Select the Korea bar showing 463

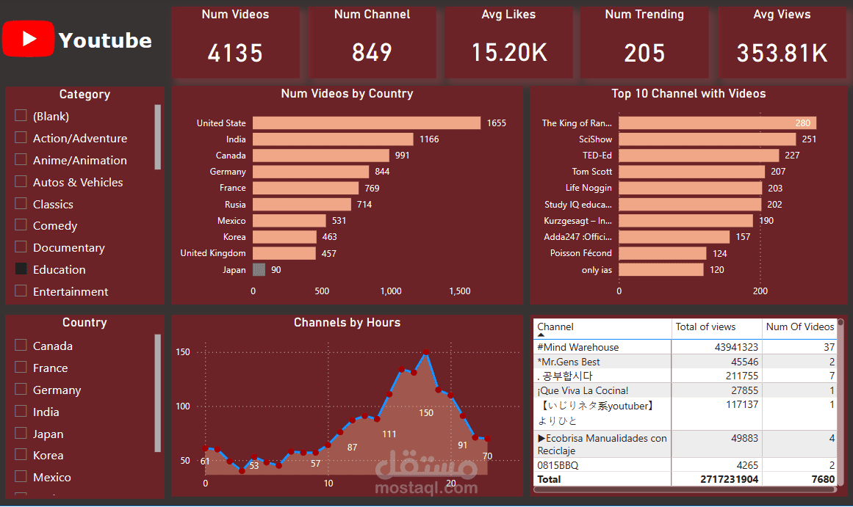click(284, 237)
